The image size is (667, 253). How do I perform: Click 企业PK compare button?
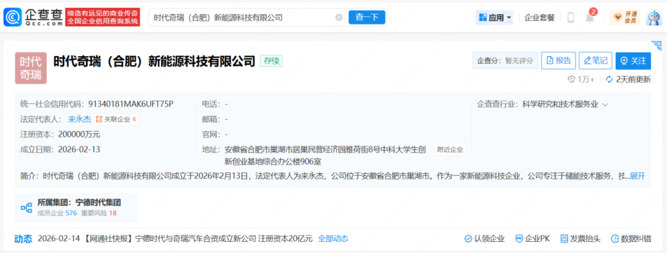[532, 239]
